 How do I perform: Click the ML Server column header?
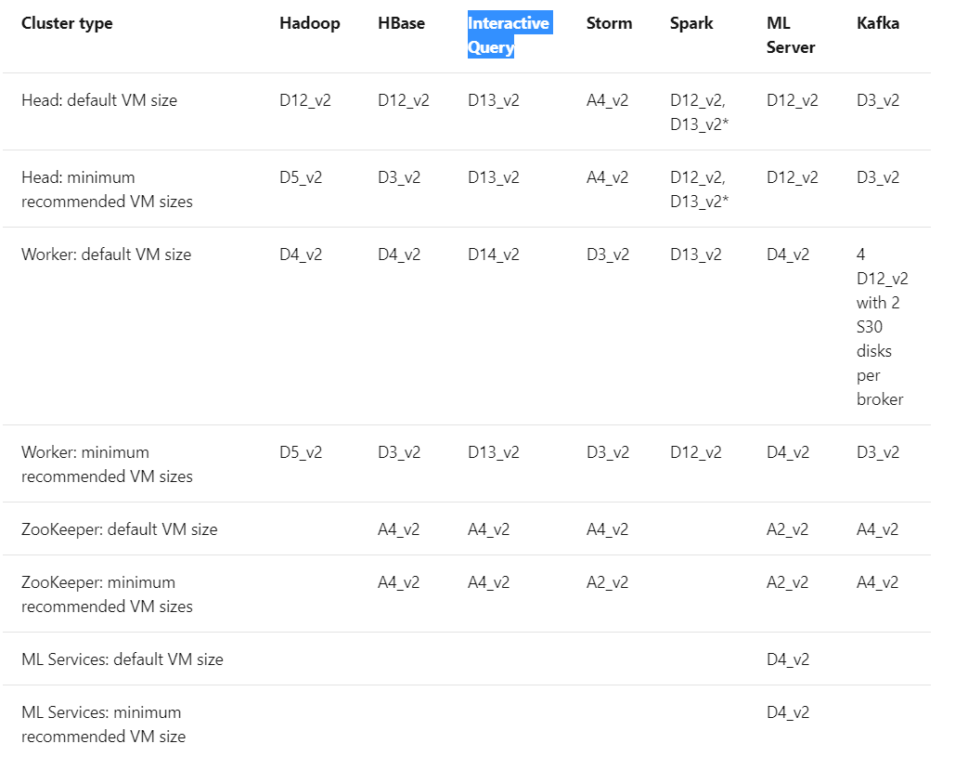[790, 34]
